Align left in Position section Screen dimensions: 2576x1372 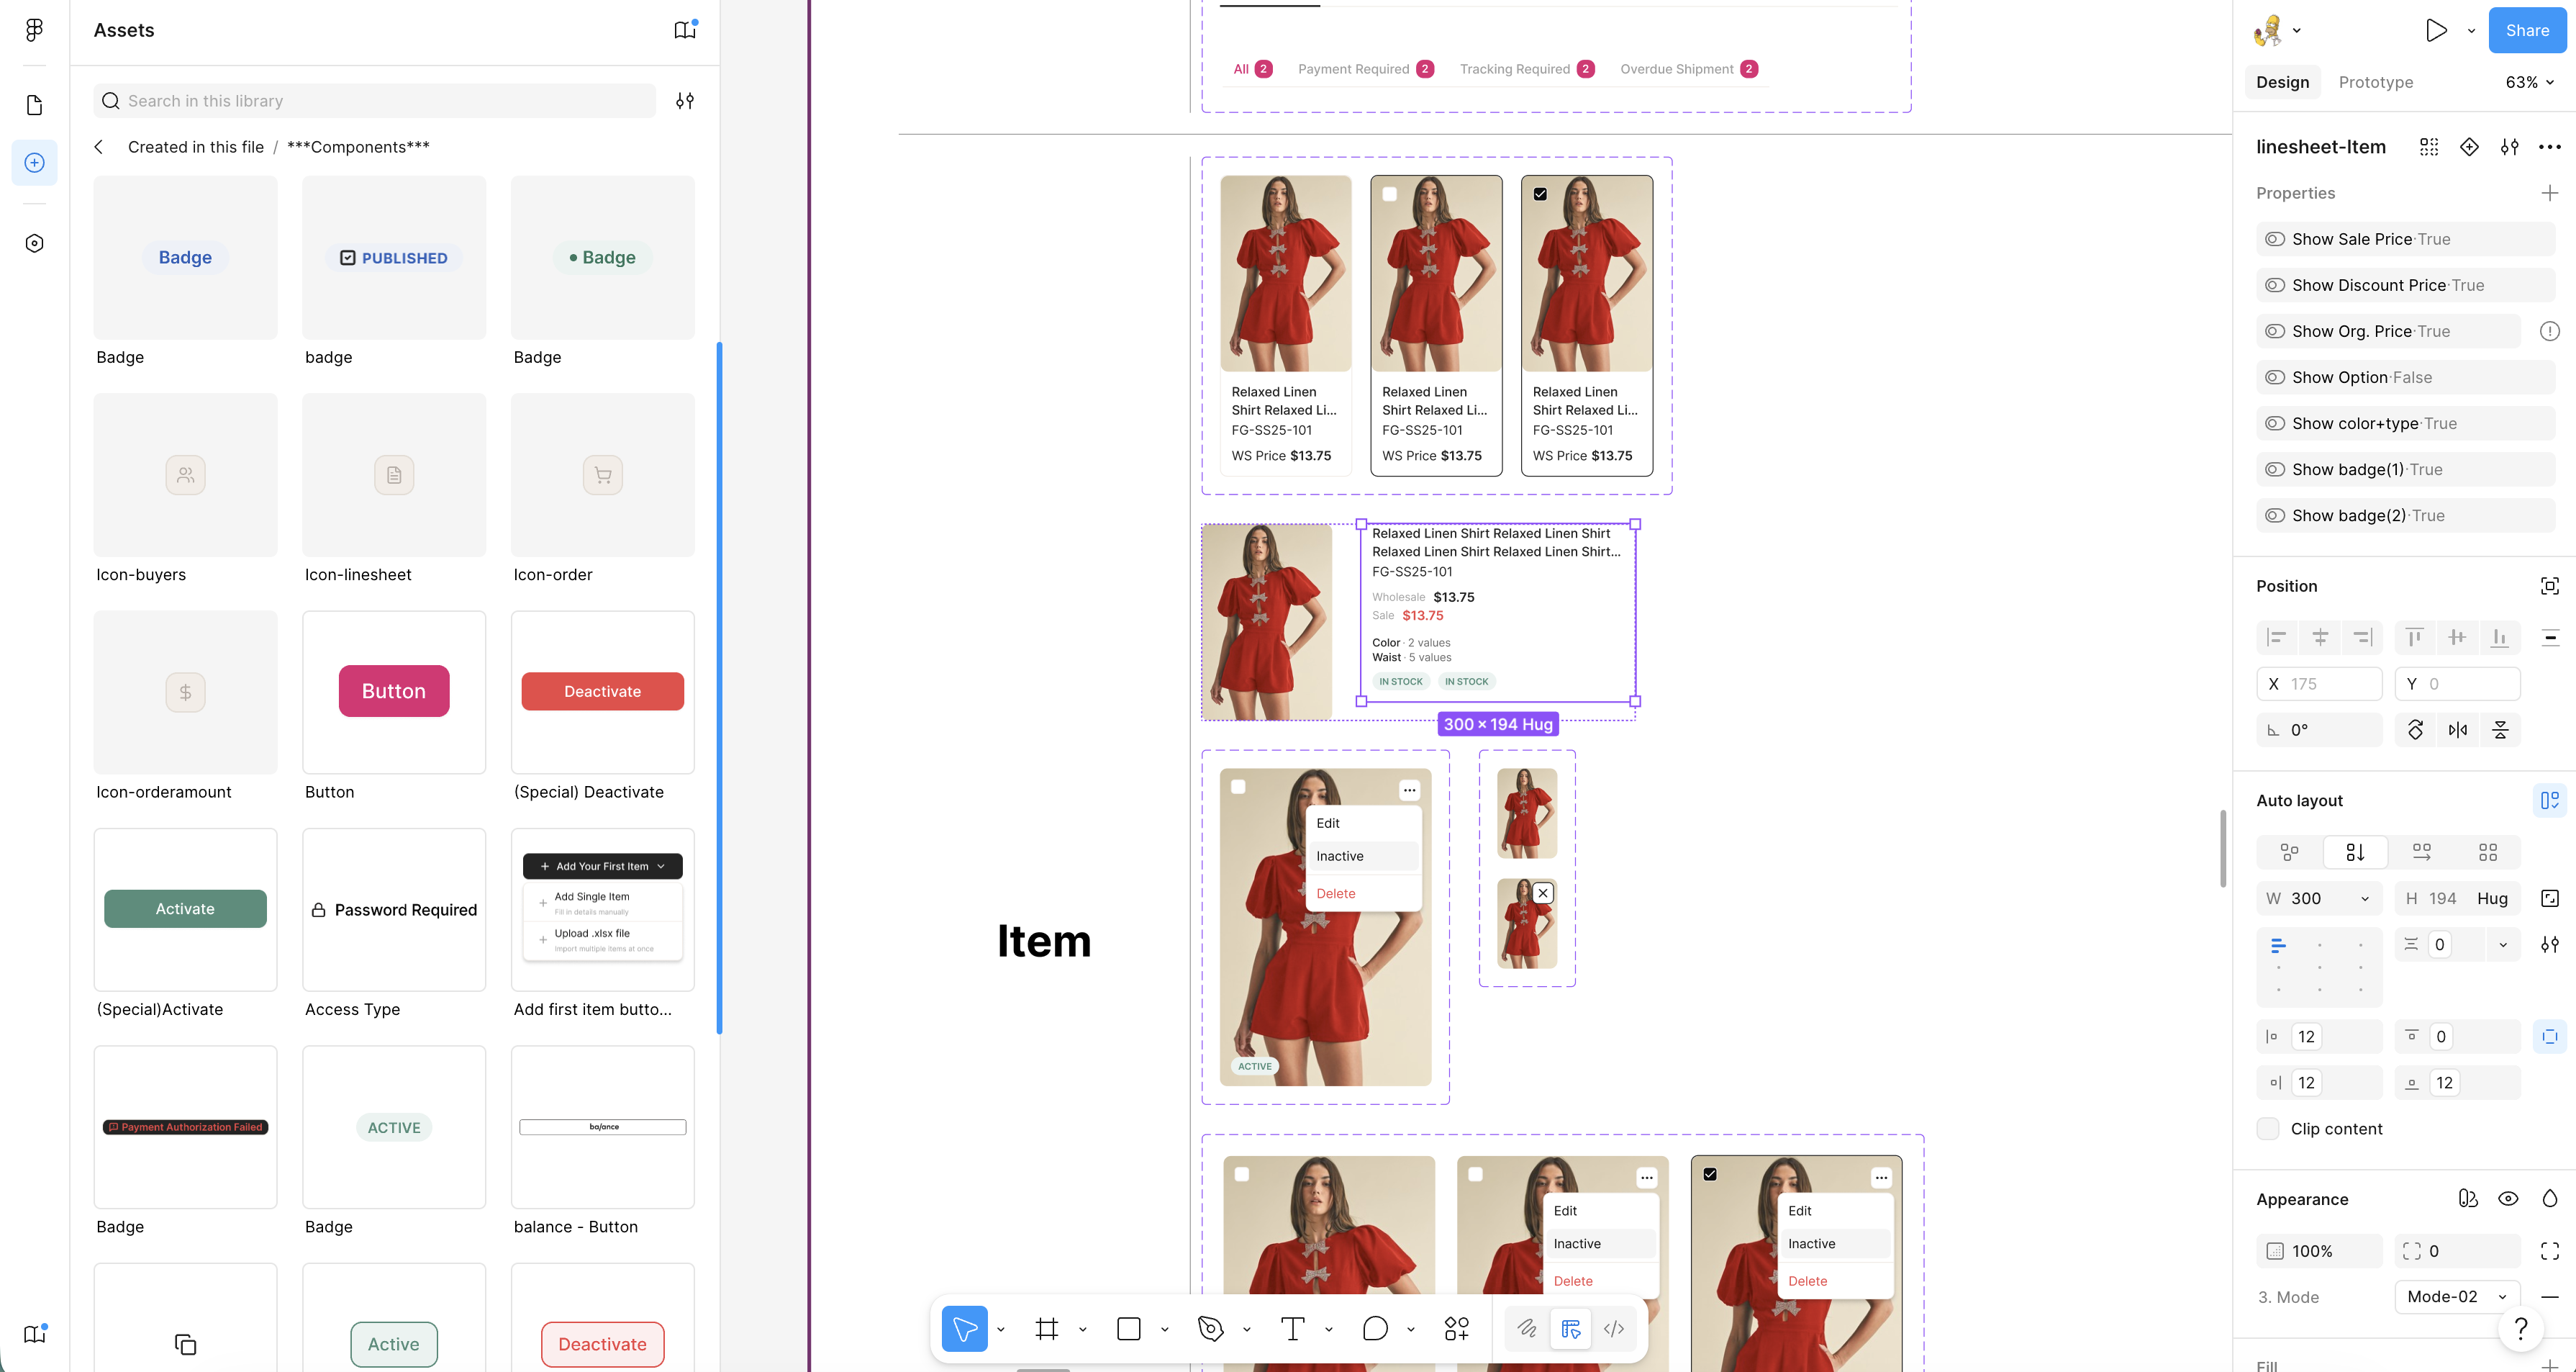point(2277,638)
